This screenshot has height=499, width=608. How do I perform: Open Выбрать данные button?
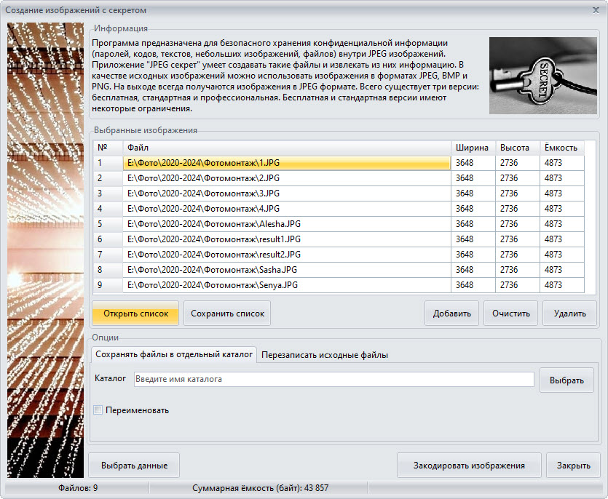point(134,466)
